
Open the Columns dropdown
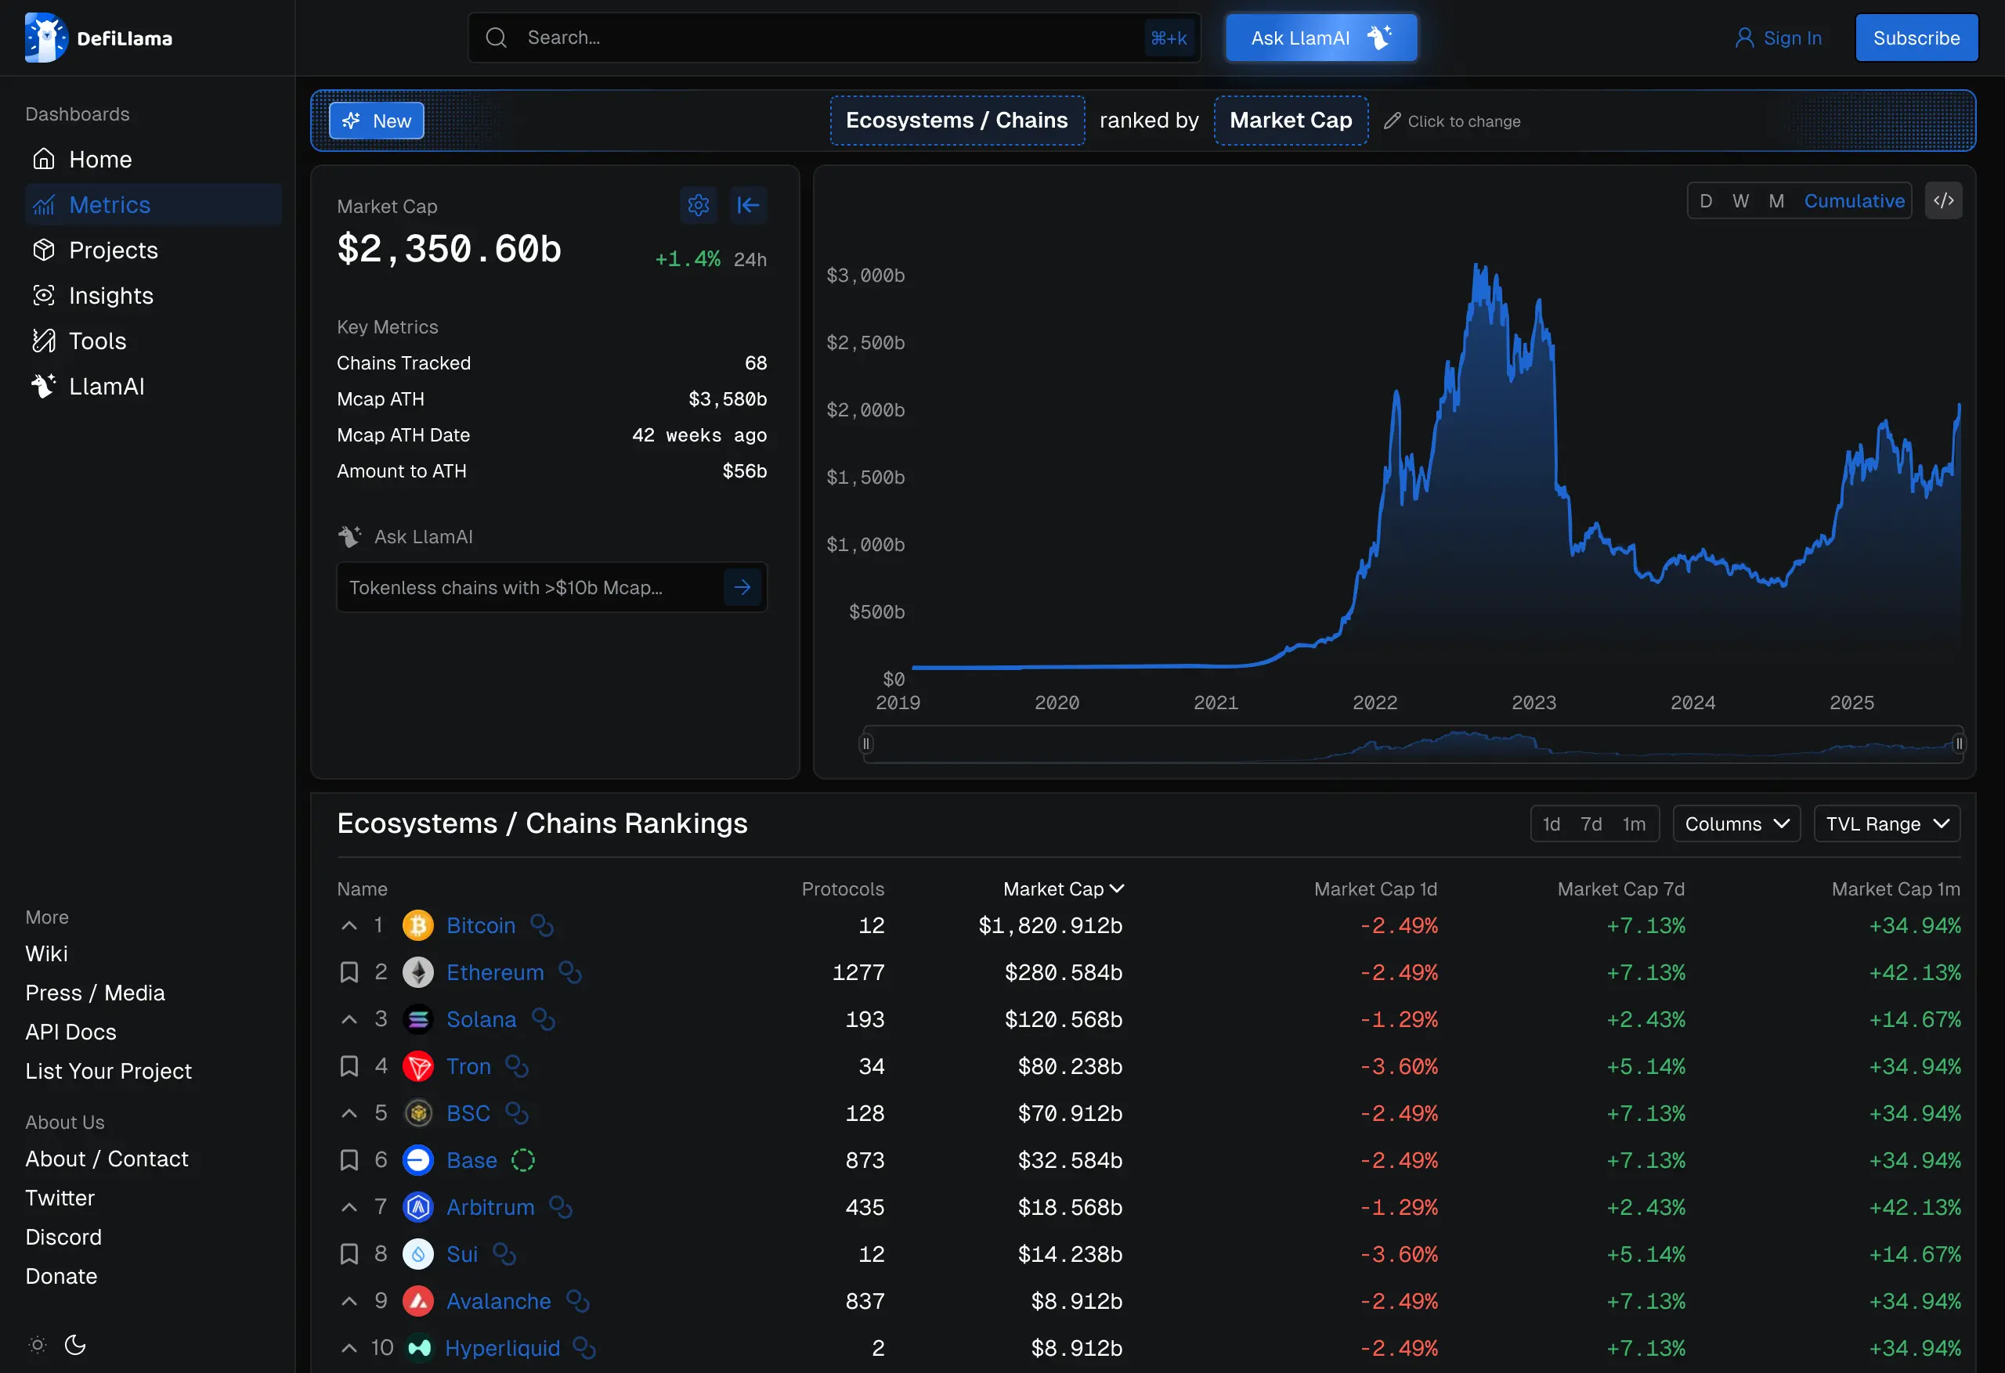click(x=1736, y=823)
